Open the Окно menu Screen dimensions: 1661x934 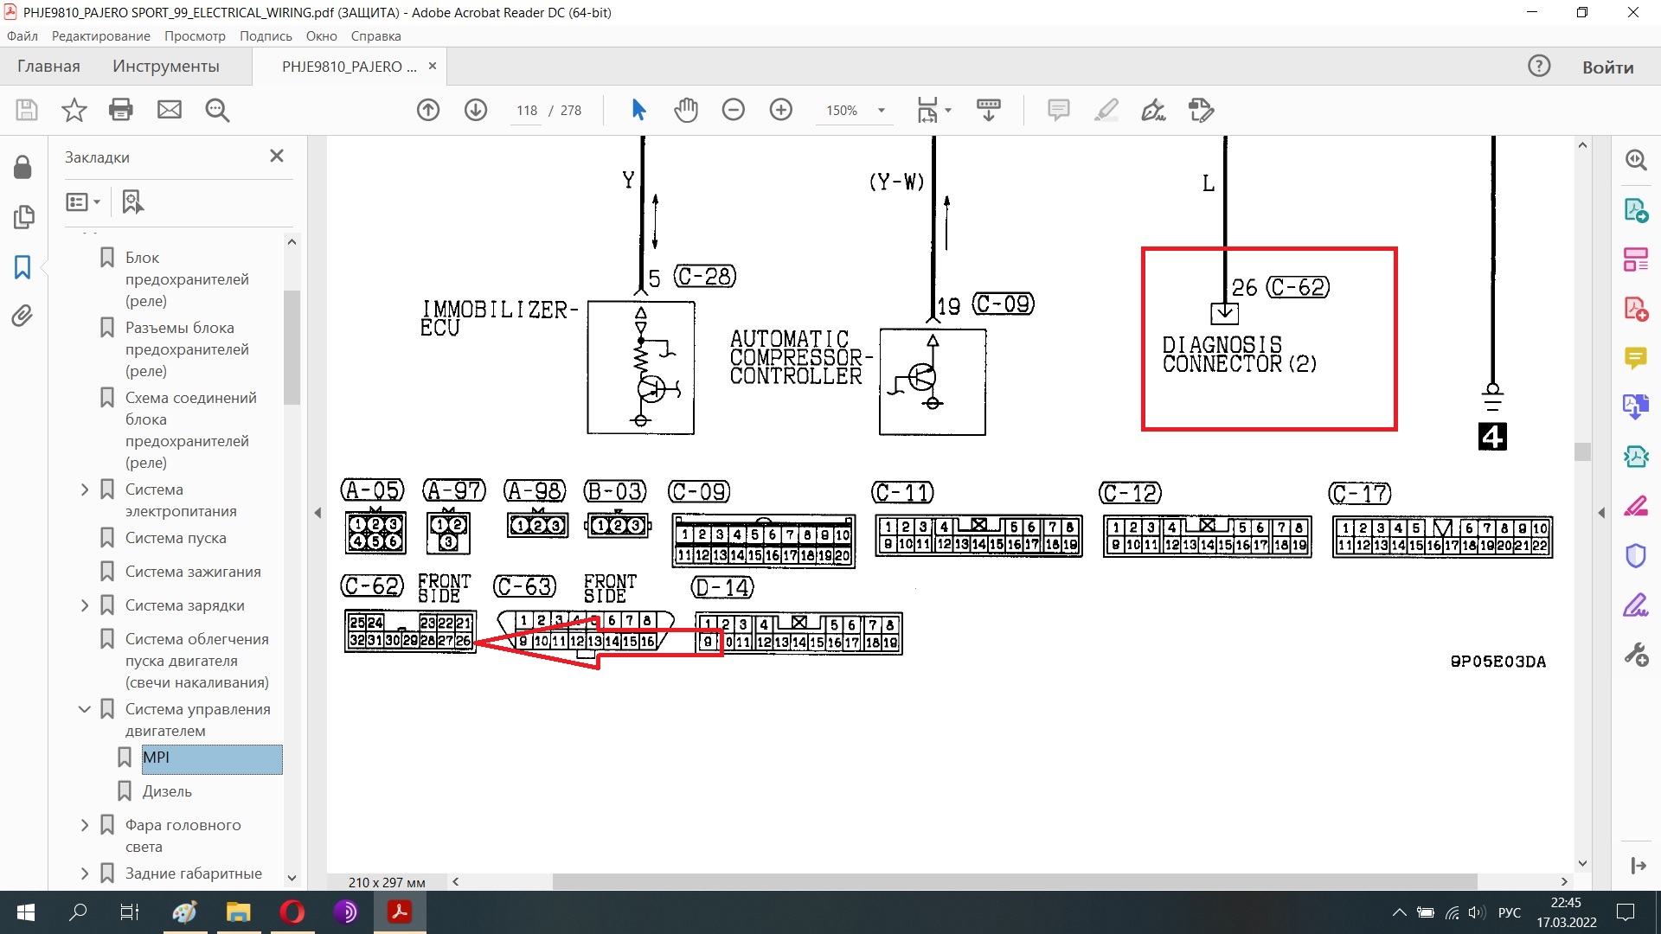(321, 36)
